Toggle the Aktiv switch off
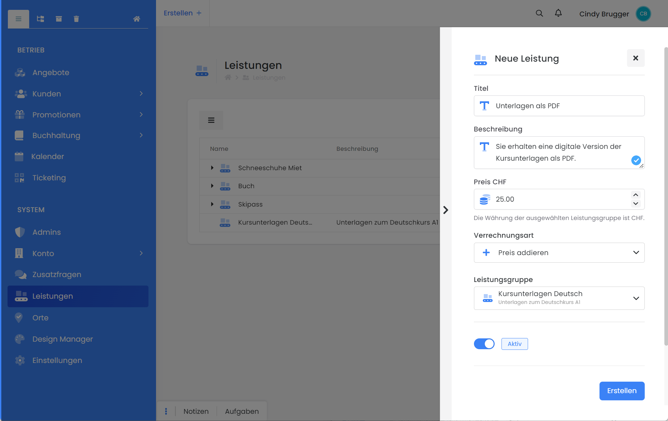Viewport: 668px width, 421px height. click(x=484, y=344)
